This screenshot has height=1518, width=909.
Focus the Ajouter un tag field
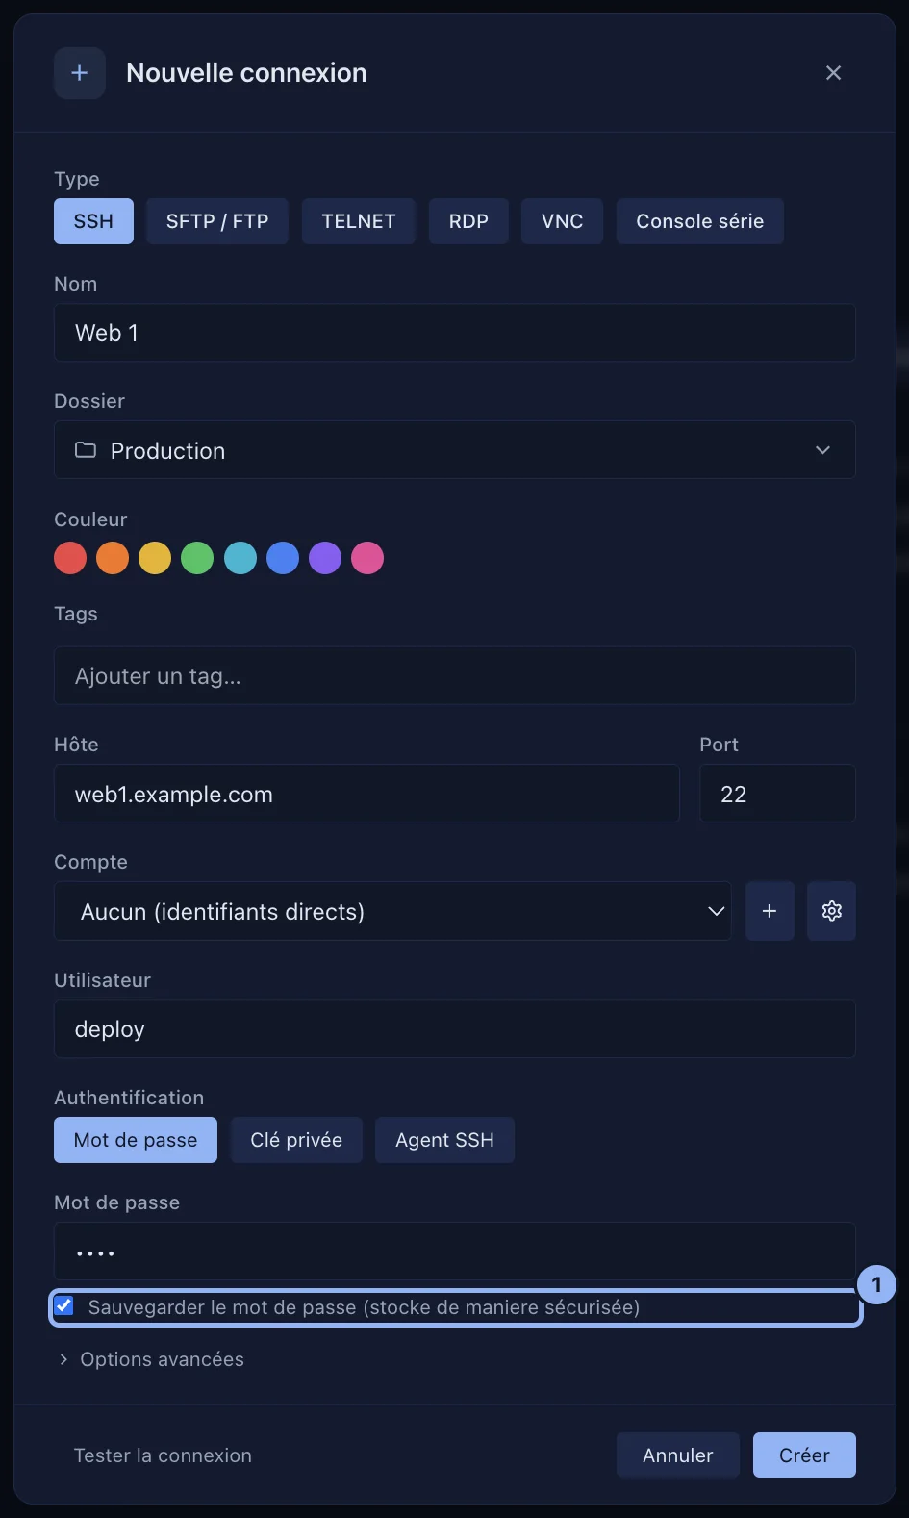[455, 676]
